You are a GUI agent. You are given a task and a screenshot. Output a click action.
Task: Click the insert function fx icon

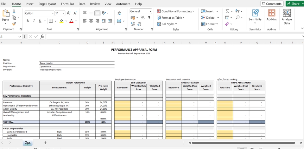(x=42, y=36)
